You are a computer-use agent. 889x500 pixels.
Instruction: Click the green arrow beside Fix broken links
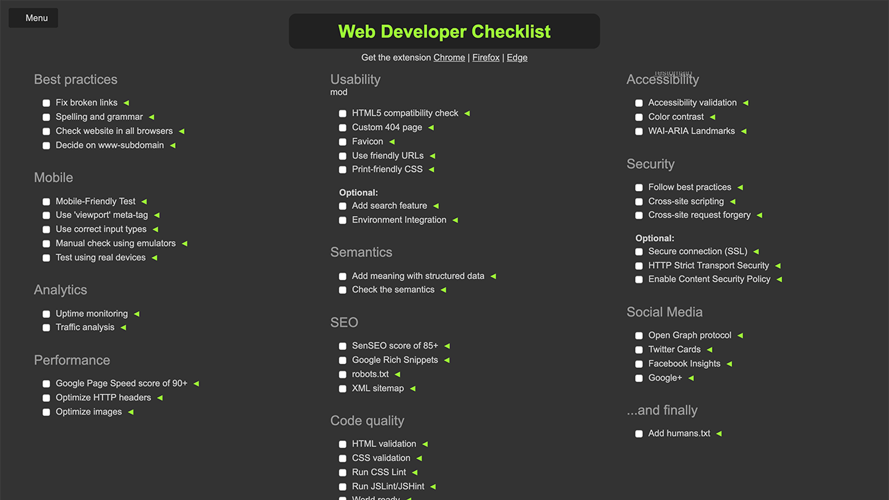(126, 103)
